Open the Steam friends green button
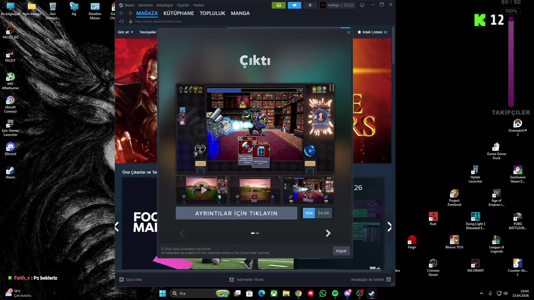The width and height of the screenshot is (534, 300). [x=279, y=5]
